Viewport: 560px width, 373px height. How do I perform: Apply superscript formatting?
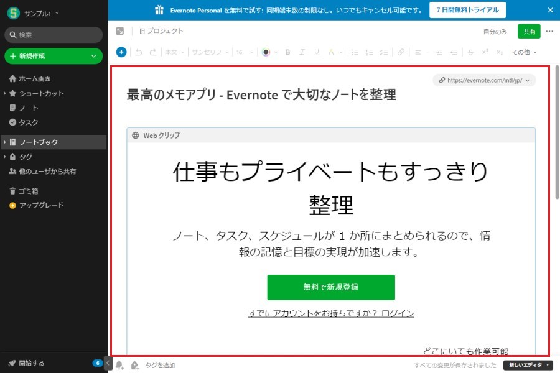[485, 52]
